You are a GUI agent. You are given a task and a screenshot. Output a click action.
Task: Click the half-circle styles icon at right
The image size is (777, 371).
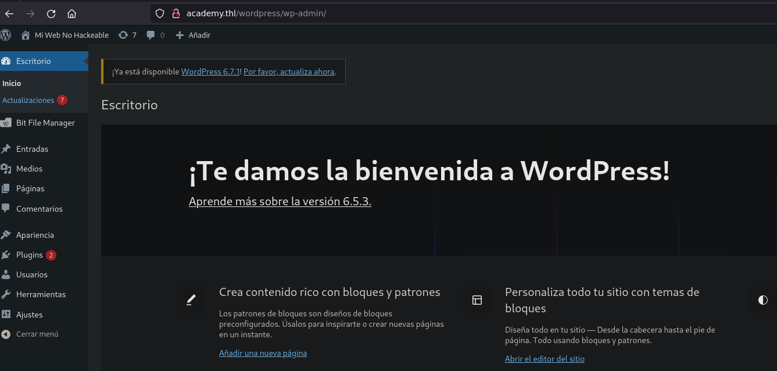762,300
